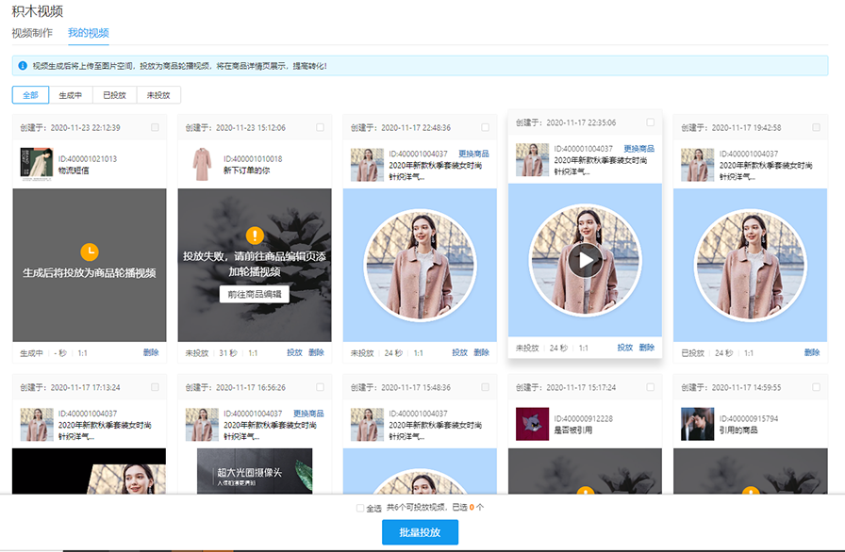Click the 已选 0 个 count text

pos(468,508)
